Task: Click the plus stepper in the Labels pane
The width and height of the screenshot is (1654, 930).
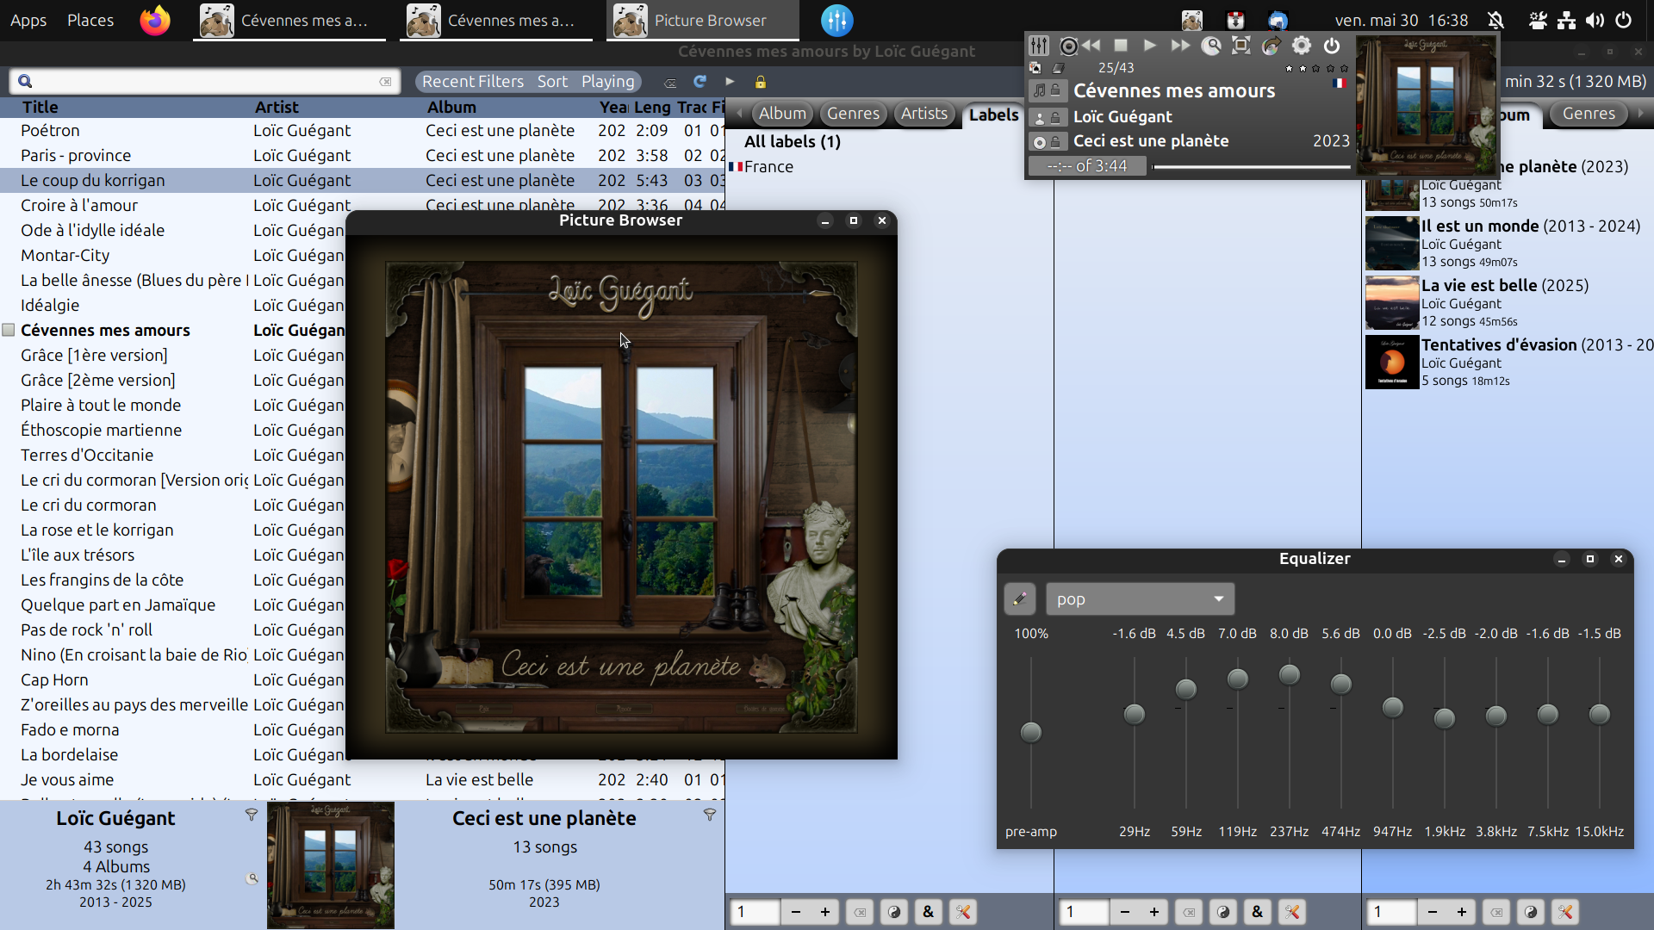Action: coord(825,912)
